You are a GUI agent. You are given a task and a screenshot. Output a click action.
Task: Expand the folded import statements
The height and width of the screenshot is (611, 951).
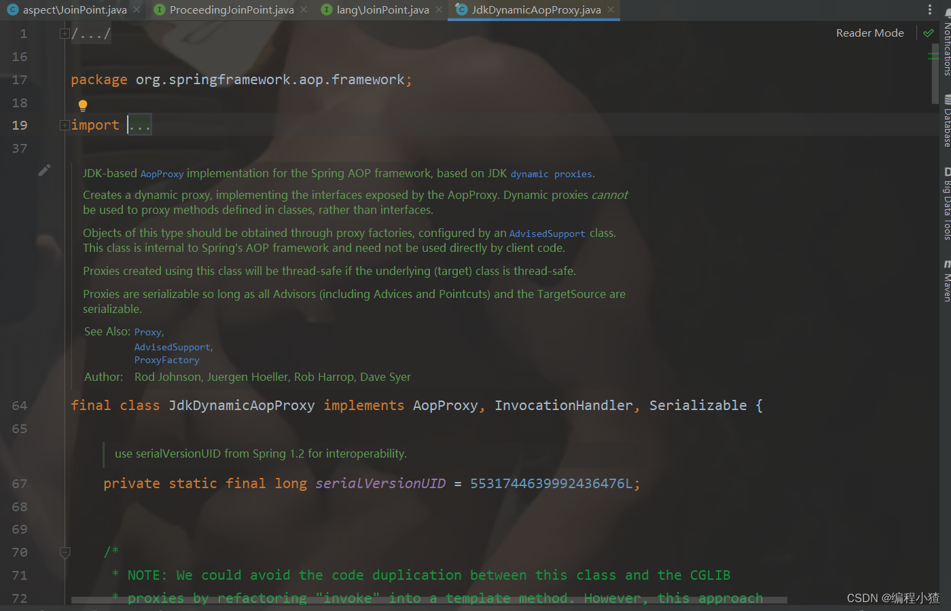65,125
